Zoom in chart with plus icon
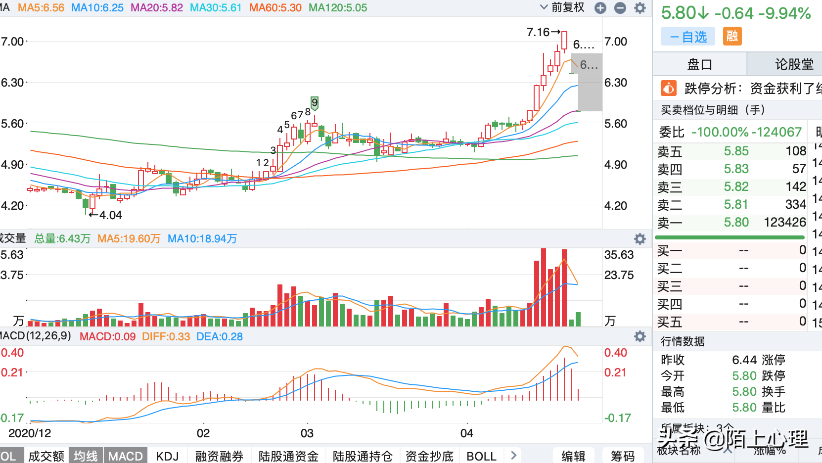Screen dimensions: 822x463 pyautogui.click(x=600, y=8)
